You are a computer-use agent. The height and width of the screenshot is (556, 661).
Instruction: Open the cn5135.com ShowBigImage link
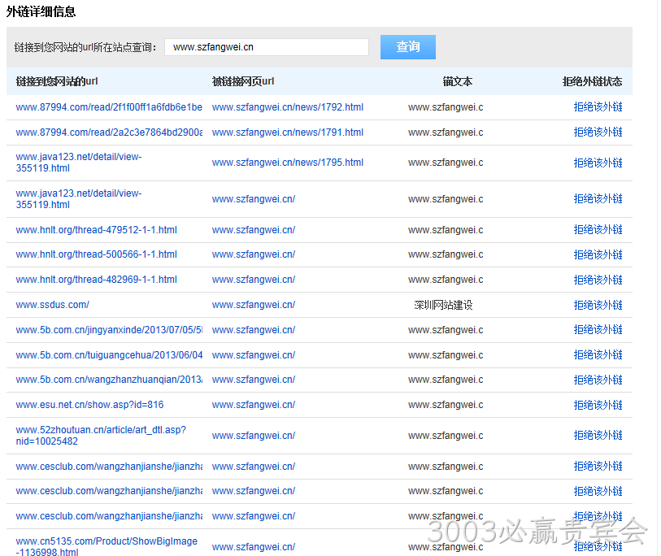click(x=107, y=546)
